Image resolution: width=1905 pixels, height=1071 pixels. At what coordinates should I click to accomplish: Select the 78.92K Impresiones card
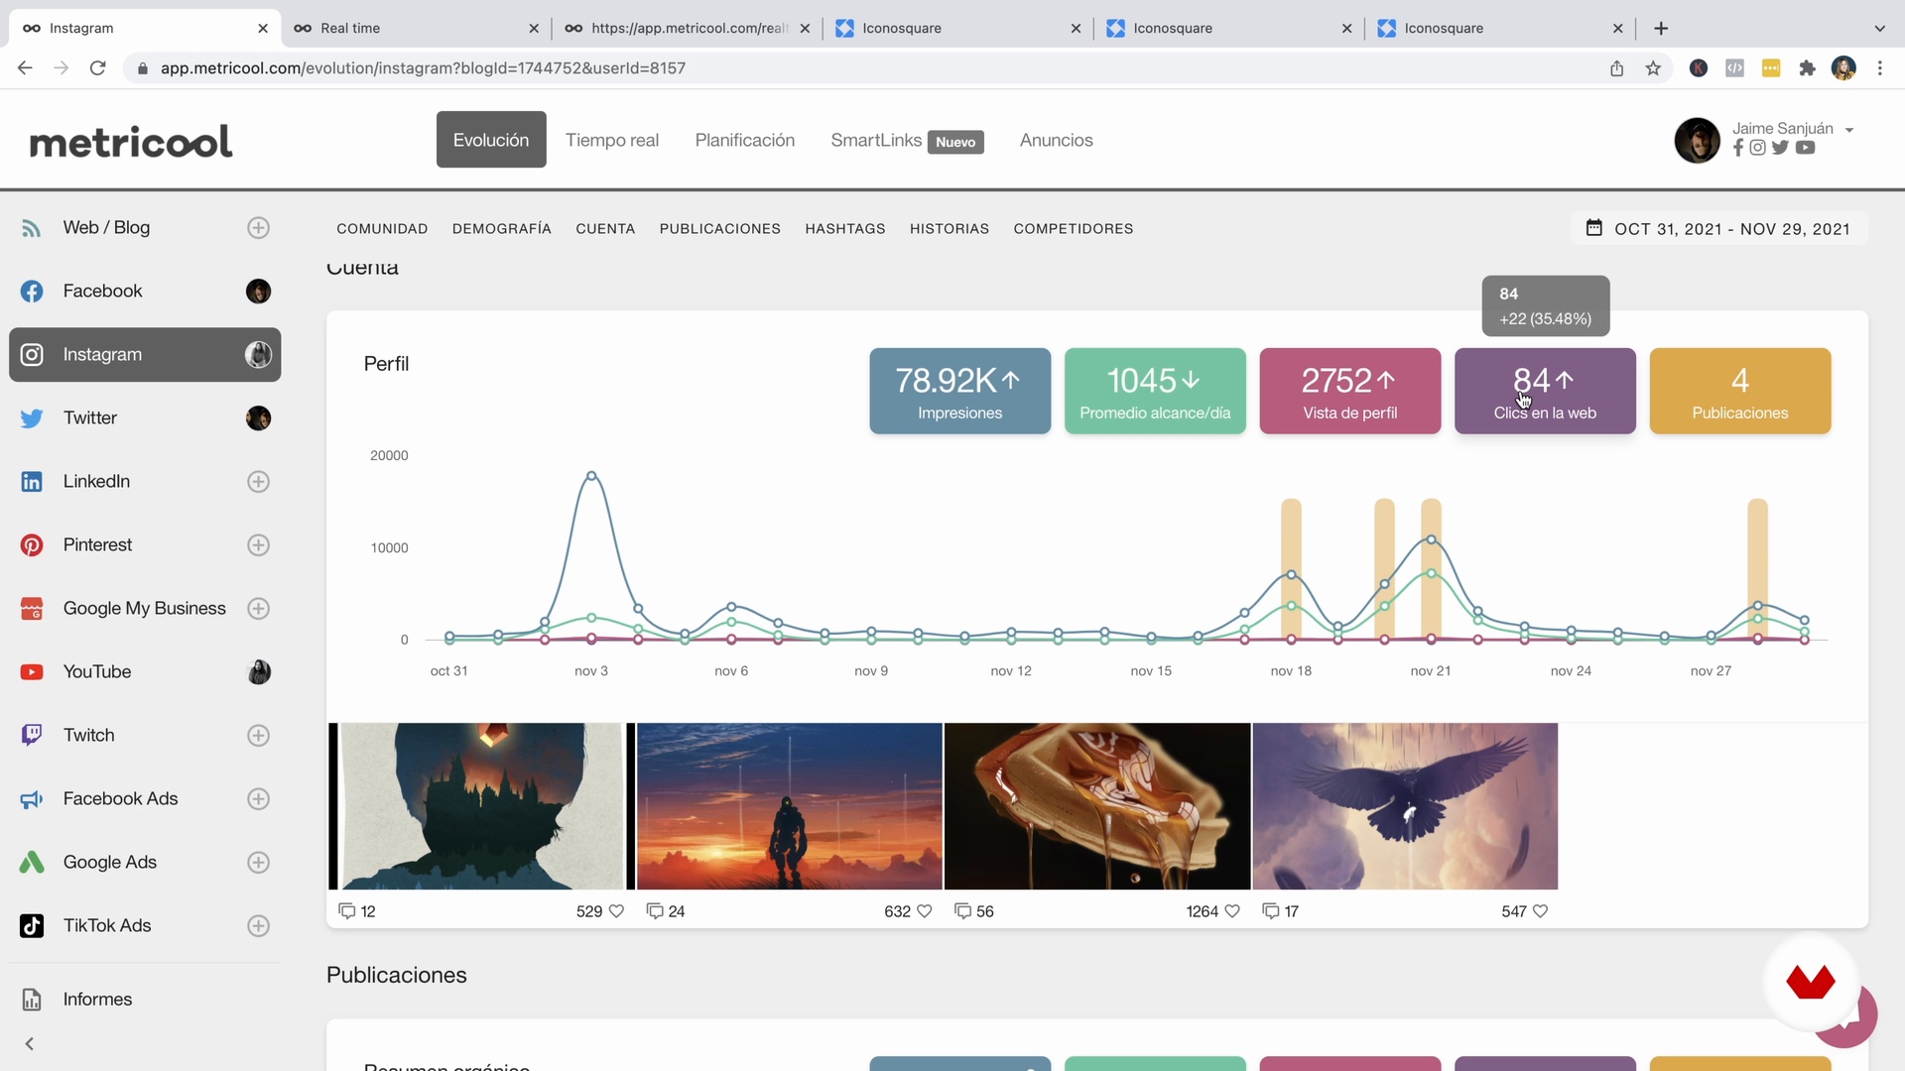point(960,391)
